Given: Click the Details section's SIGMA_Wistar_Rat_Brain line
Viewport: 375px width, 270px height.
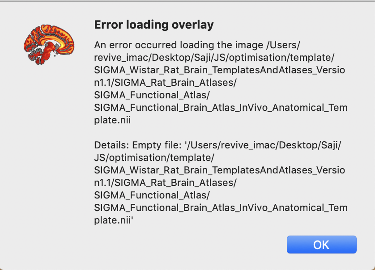Looking at the screenshot, I should (219, 170).
